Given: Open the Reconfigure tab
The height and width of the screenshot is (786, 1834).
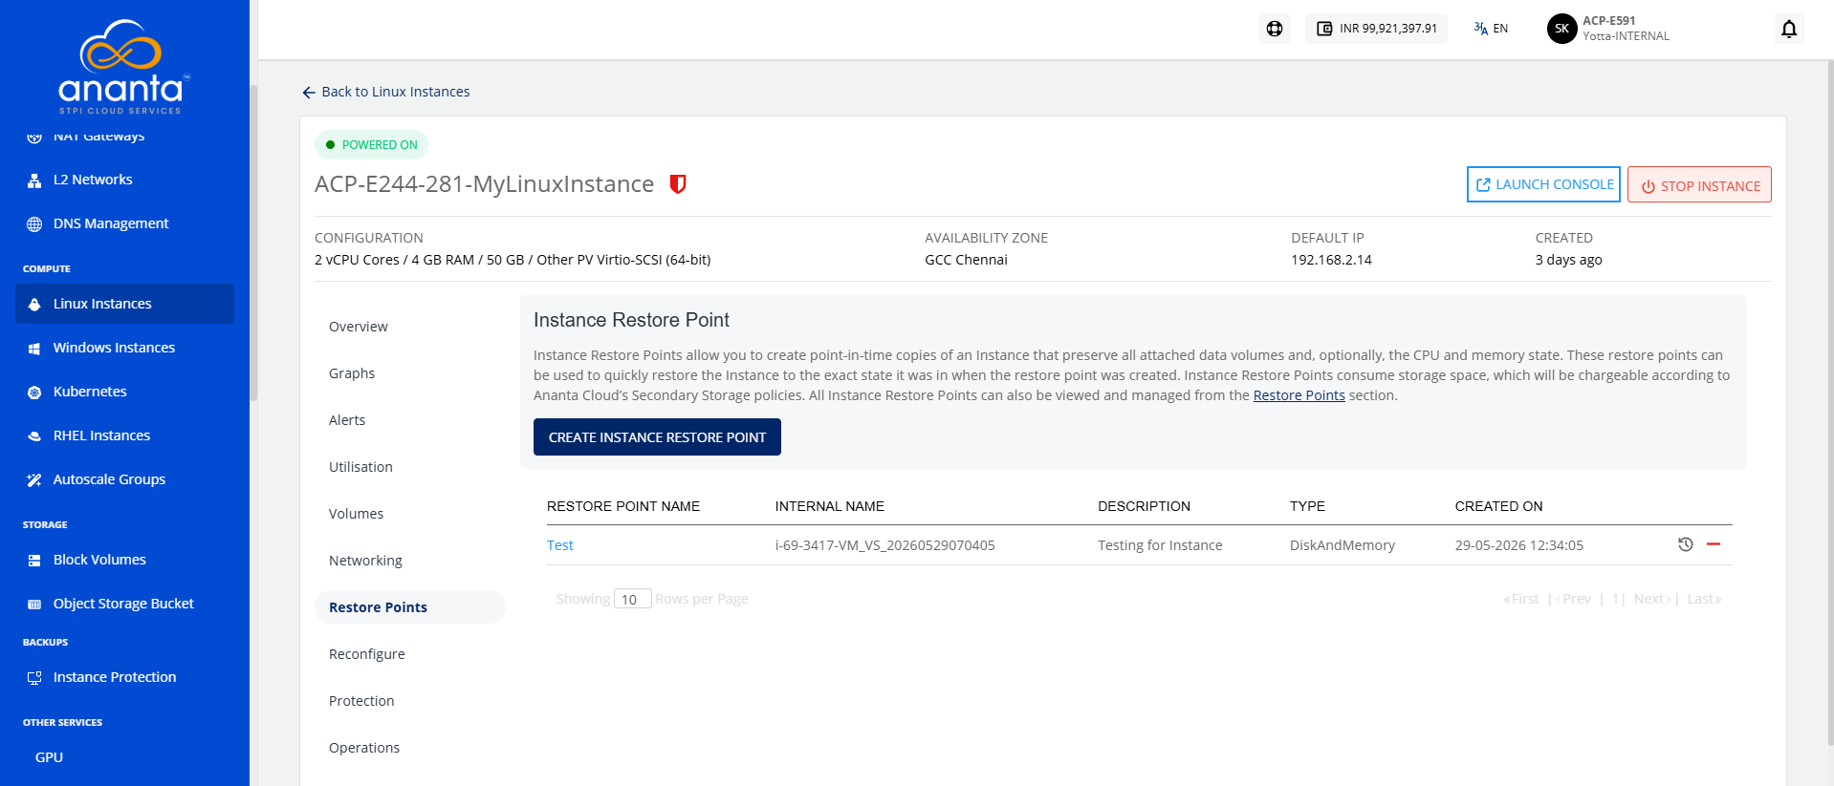Looking at the screenshot, I should coord(367,654).
